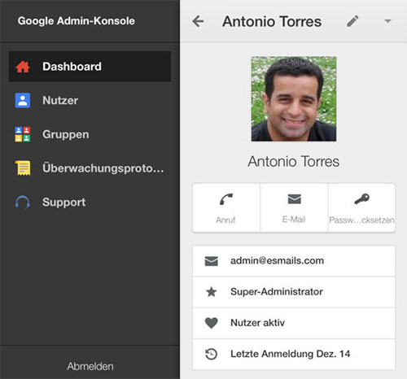Click the colorful Gruppen grid icon
Viewport: 407px width, 379px height.
point(23,134)
